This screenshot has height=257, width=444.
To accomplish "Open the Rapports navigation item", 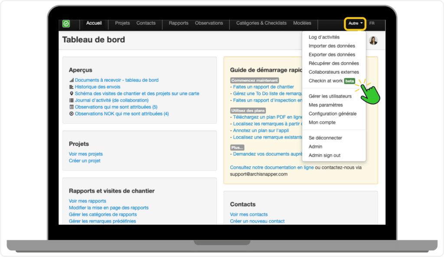I will pos(178,23).
